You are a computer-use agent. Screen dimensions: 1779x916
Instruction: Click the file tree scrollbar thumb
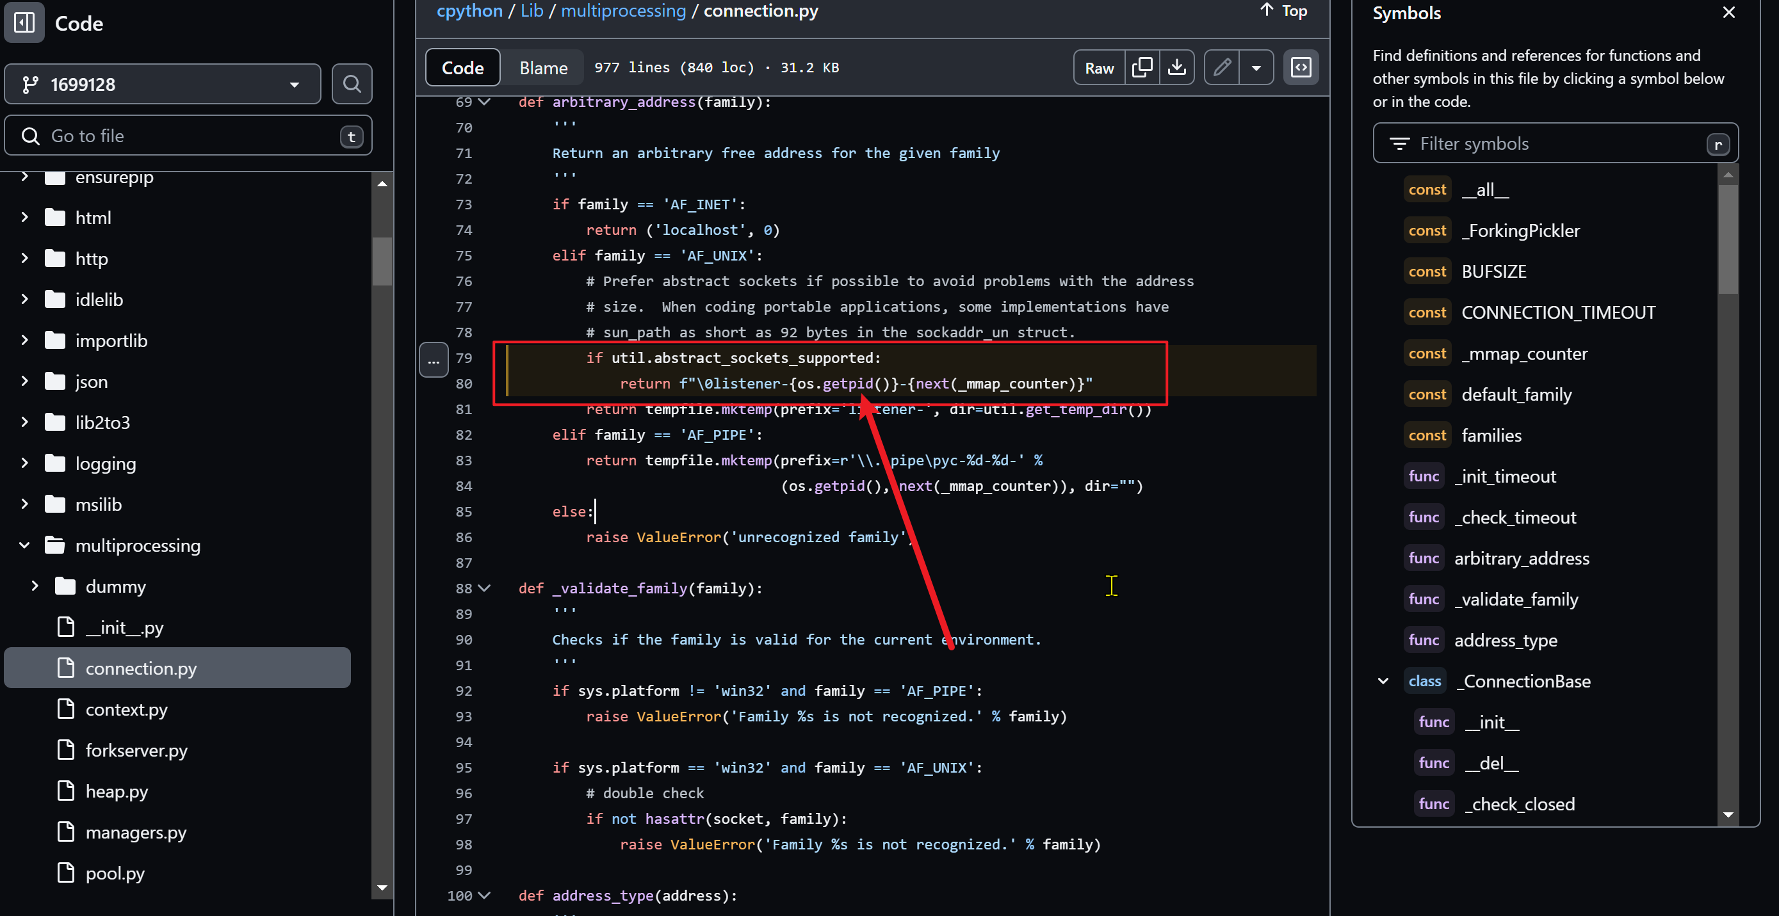[x=382, y=261]
